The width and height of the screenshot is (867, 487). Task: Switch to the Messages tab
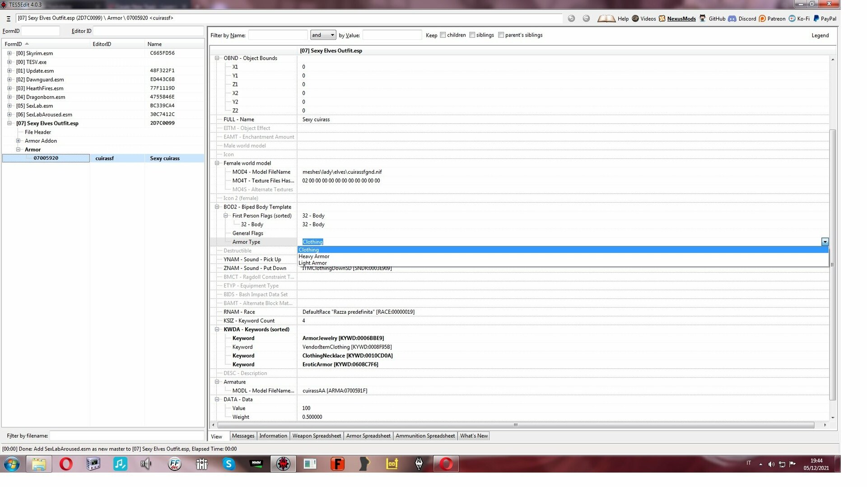point(243,436)
